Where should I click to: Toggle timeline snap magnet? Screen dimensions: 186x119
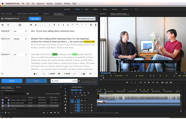click(76, 93)
